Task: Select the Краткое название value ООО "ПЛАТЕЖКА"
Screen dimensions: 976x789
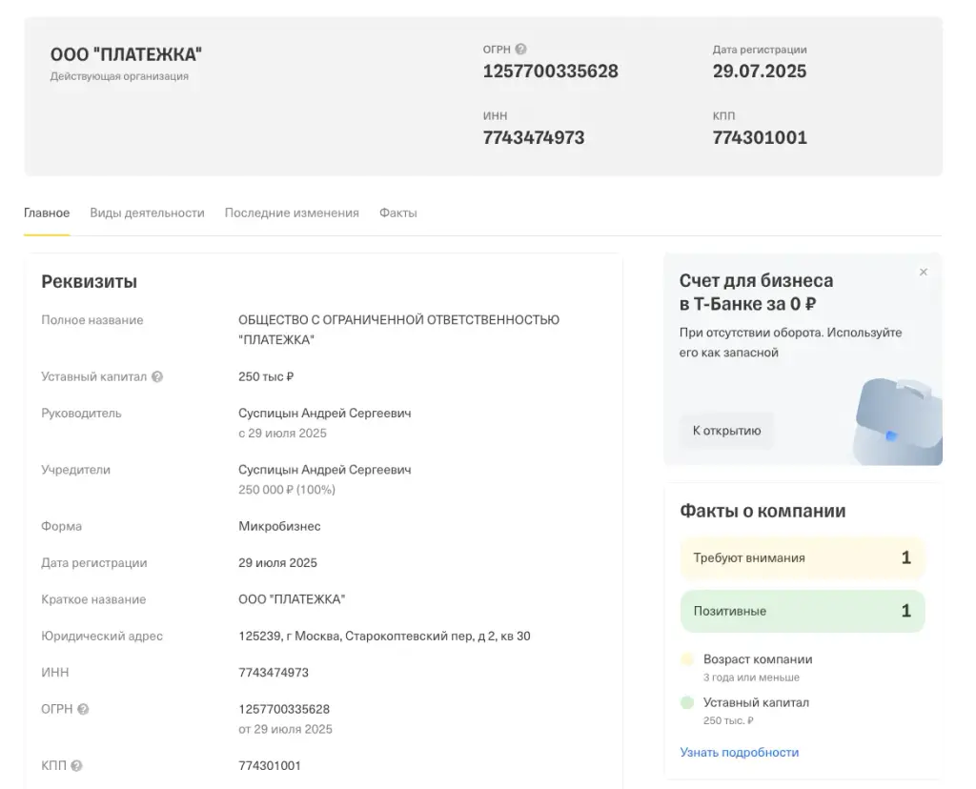Action: pyautogui.click(x=292, y=599)
